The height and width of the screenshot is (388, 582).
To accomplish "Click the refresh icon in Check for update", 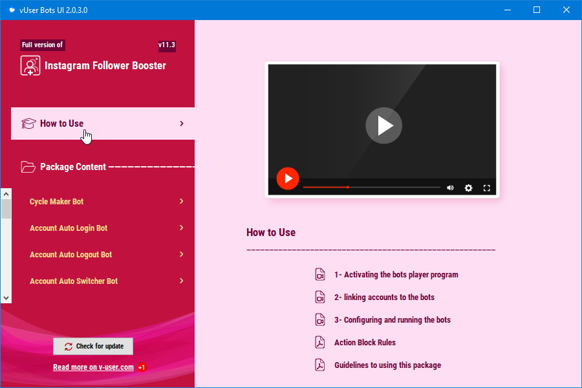I will click(69, 347).
